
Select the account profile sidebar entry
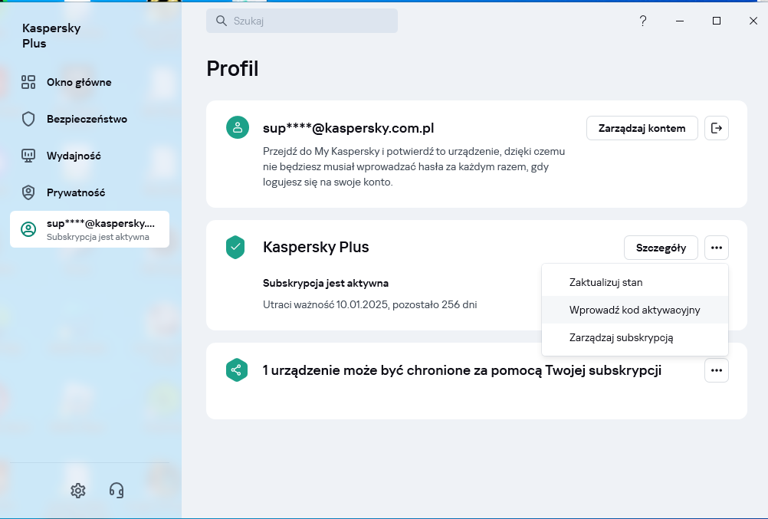(x=90, y=229)
